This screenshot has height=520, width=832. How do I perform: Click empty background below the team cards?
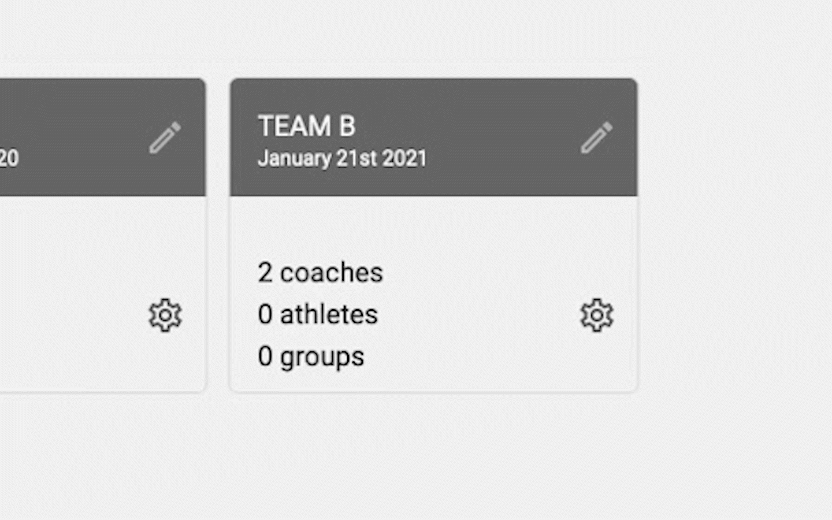coord(404,456)
